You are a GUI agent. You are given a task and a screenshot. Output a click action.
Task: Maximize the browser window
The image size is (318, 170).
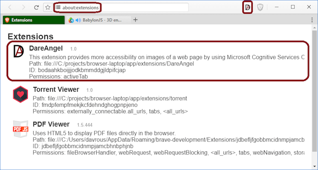coord(293,7)
